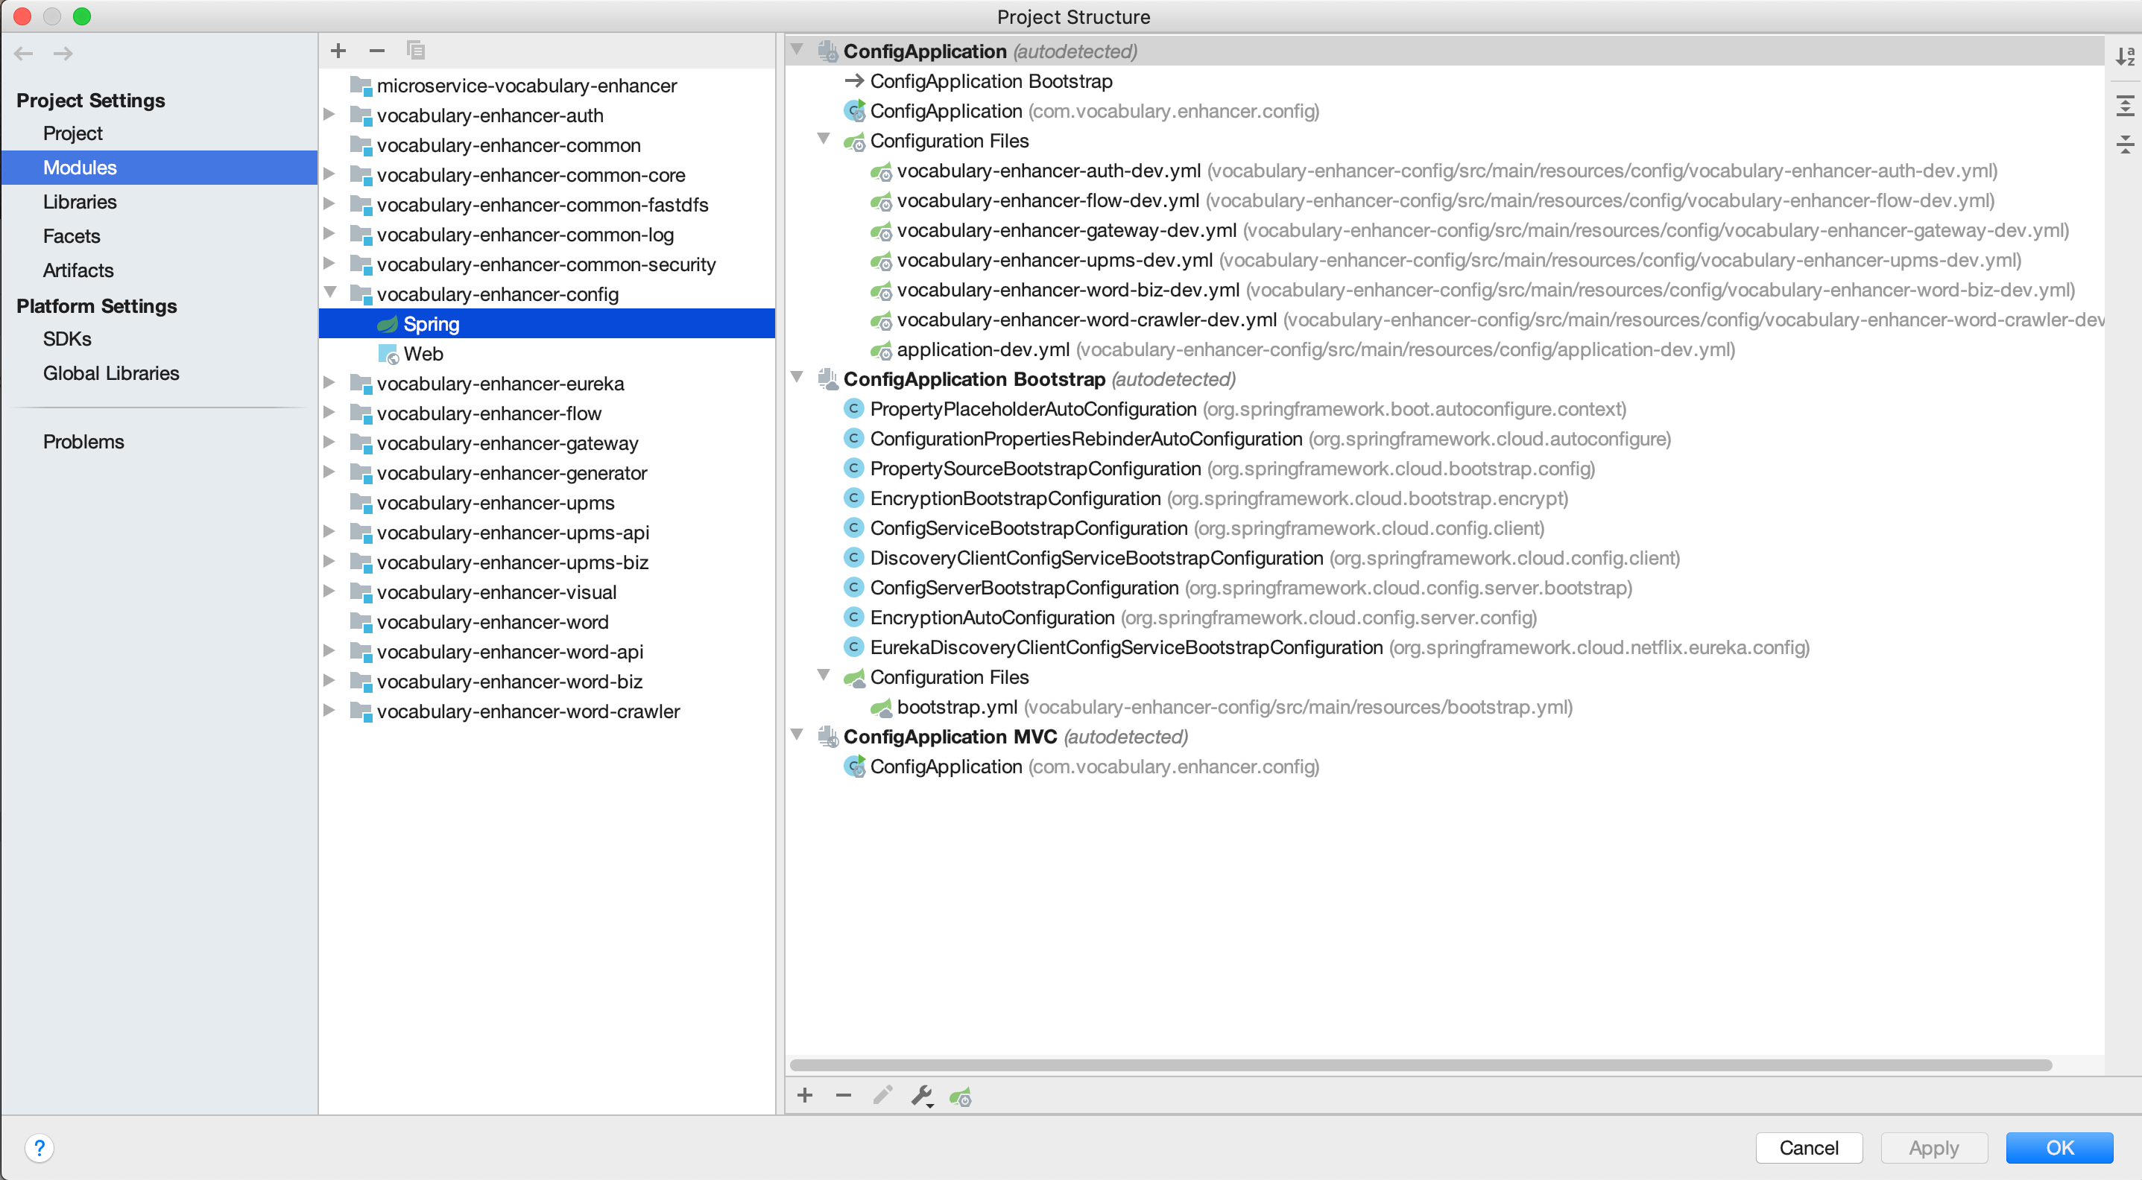Click the collapse all icon
Screen dimensions: 2142x1180
click(2125, 145)
